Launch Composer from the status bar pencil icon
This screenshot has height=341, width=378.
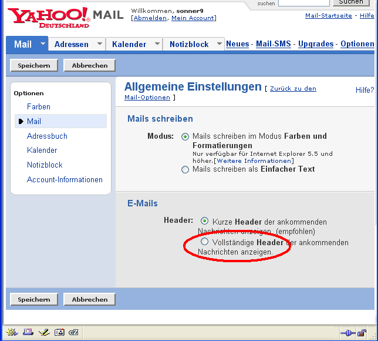44,332
